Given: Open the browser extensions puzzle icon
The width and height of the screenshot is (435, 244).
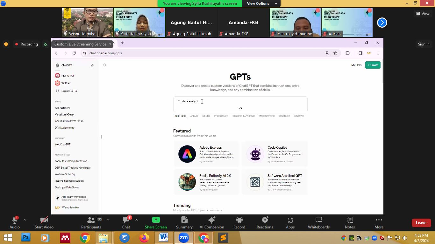Looking at the screenshot, I should coord(347,53).
